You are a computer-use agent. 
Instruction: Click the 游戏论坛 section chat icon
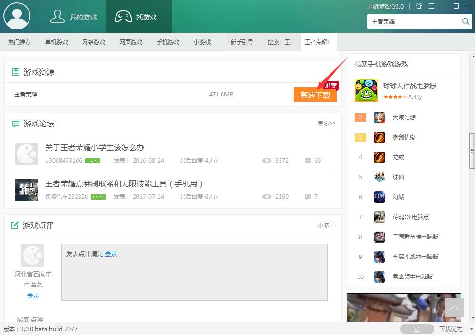16,124
